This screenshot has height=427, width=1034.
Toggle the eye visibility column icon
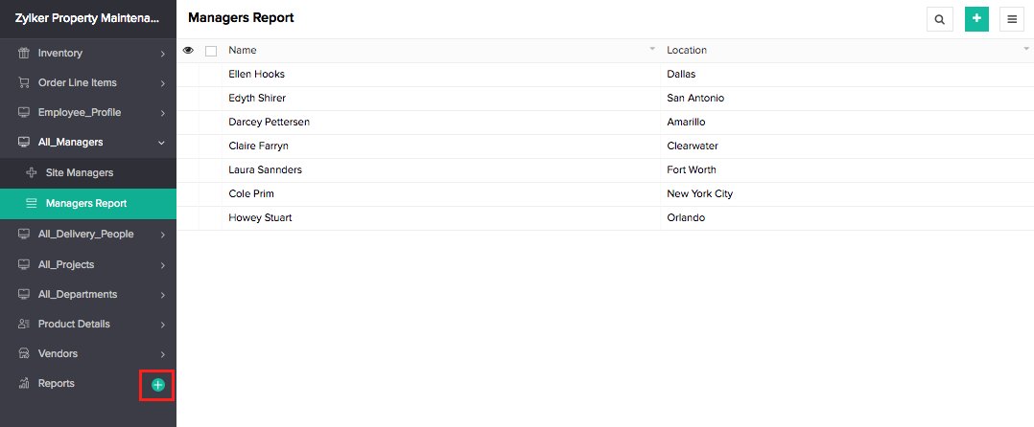point(188,50)
